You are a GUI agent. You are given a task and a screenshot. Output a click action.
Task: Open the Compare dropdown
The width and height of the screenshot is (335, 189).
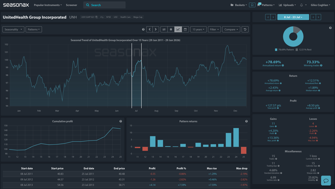pyautogui.click(x=231, y=29)
